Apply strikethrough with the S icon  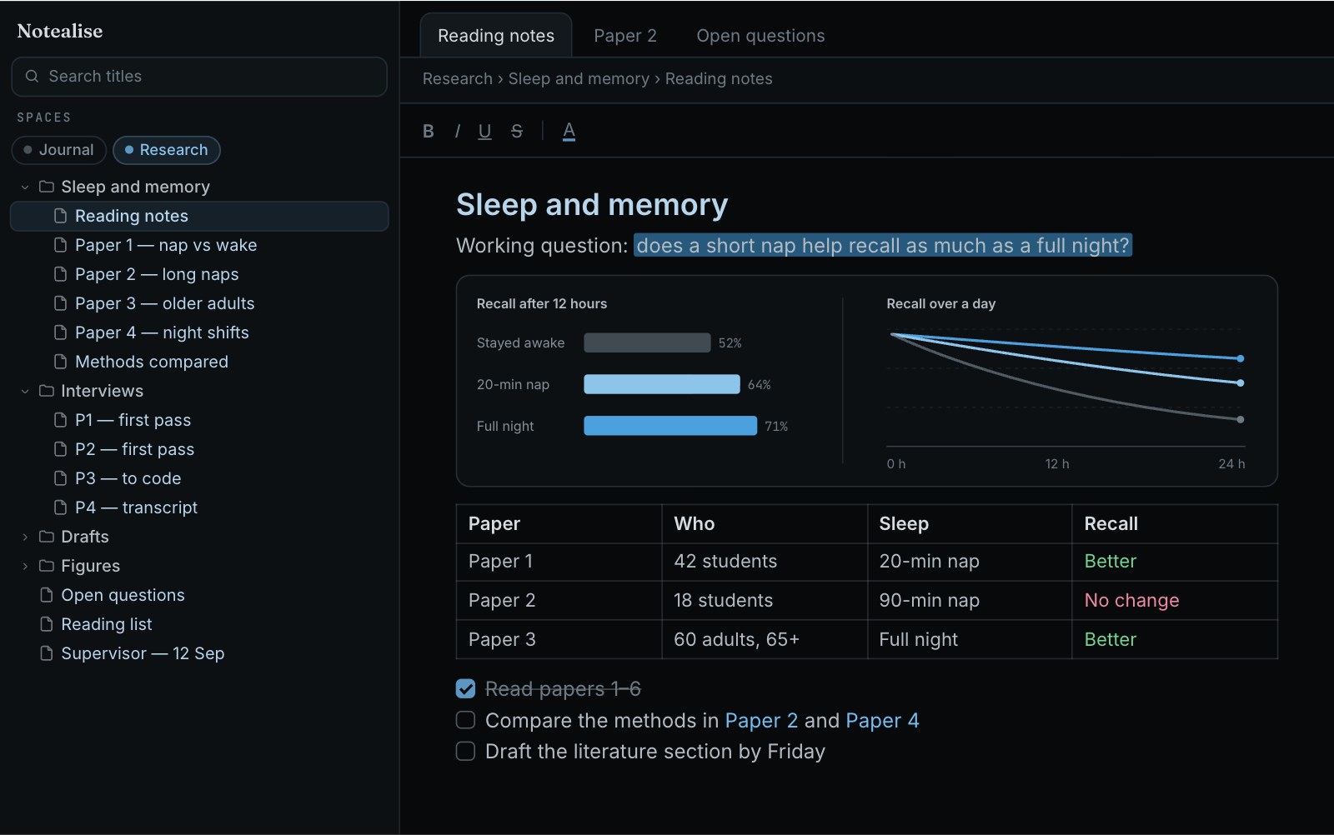pos(517,131)
